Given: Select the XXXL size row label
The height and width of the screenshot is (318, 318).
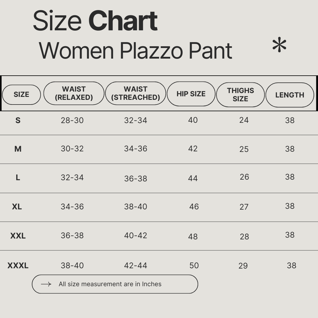Looking at the screenshot, I should pyautogui.click(x=18, y=266).
